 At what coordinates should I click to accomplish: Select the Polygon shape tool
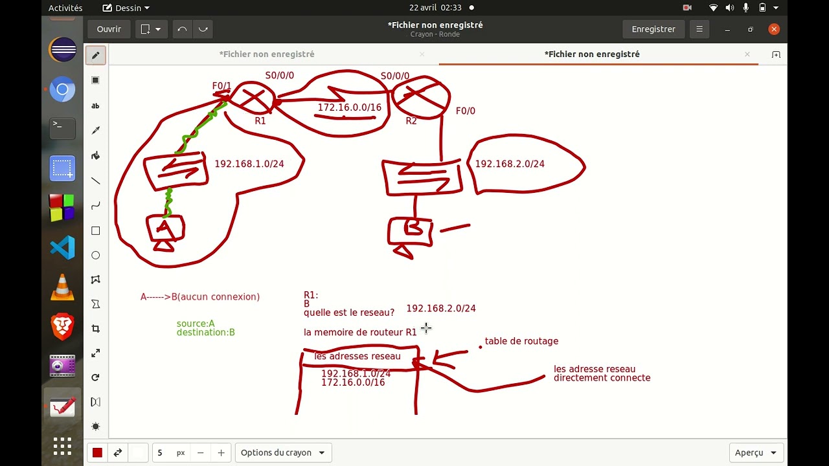tap(96, 280)
